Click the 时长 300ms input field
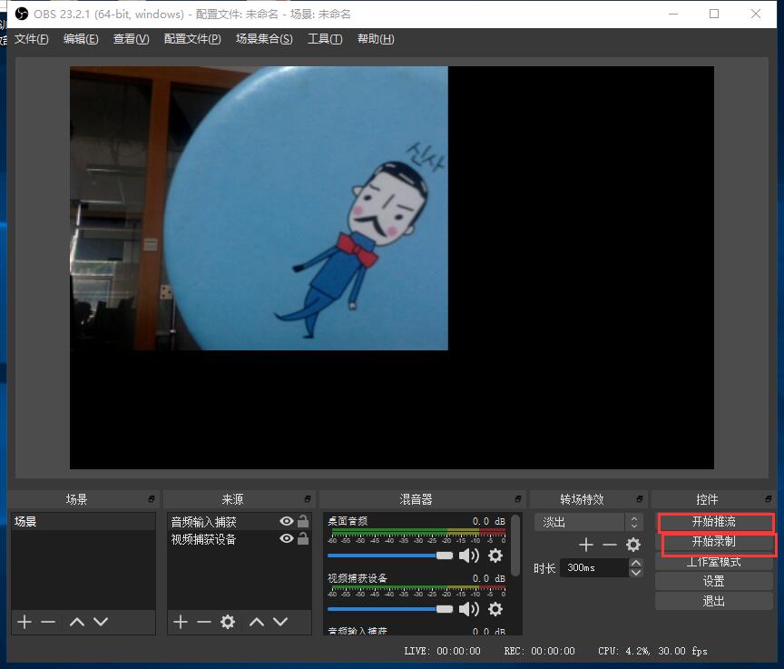 pos(593,567)
